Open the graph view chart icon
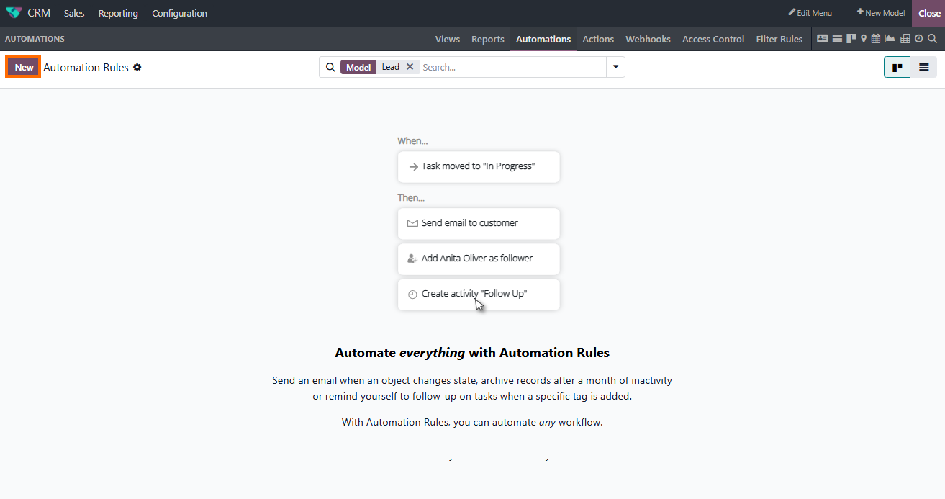945x499 pixels. (890, 38)
